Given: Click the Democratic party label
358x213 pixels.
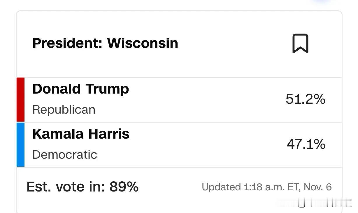Looking at the screenshot, I should click(x=65, y=155).
